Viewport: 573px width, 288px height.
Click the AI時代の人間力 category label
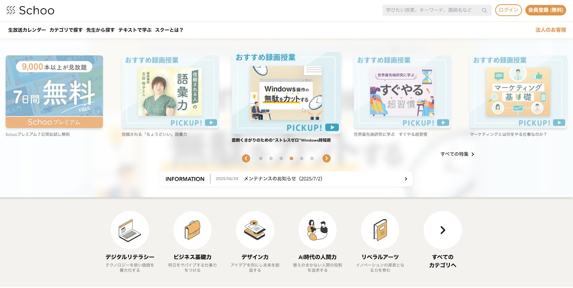pos(318,257)
